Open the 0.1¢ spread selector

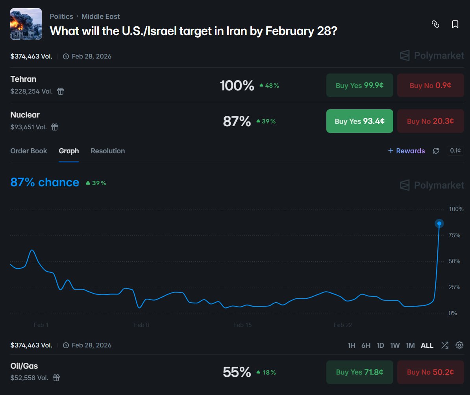pos(455,151)
